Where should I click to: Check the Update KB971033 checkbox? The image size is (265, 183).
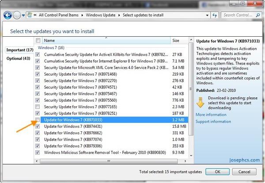tap(38, 120)
